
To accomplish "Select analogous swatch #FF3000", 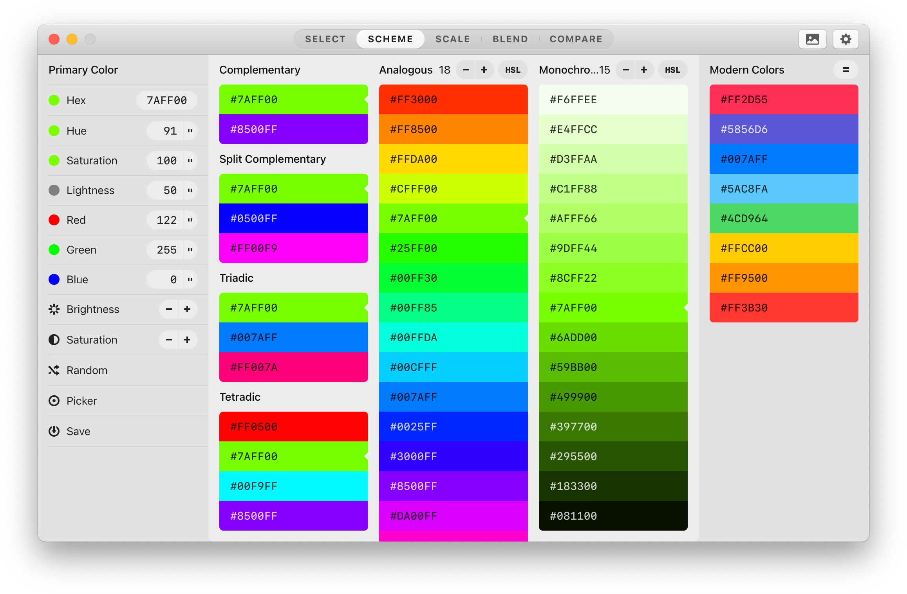I will 453,99.
